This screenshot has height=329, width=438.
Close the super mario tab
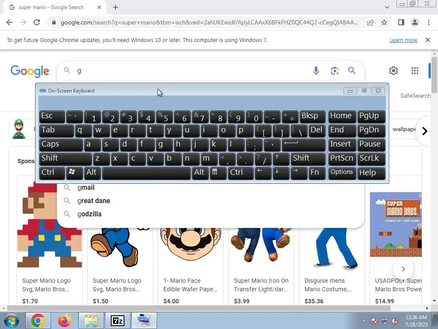[99, 7]
